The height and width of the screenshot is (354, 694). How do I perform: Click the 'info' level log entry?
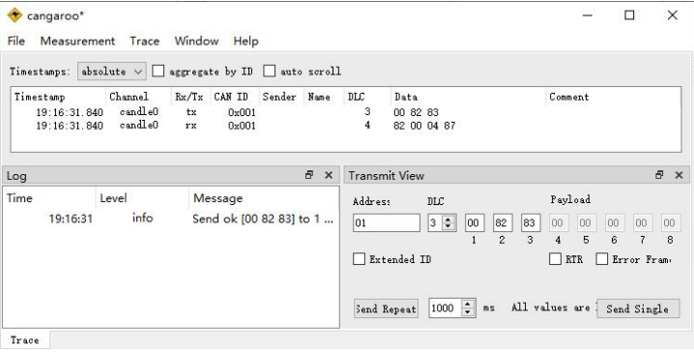(142, 218)
